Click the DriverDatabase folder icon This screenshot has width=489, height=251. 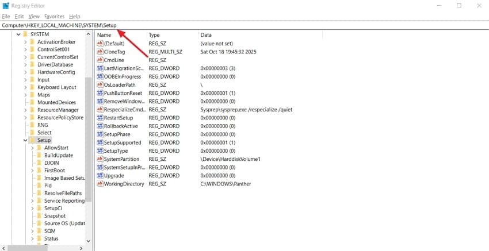[32, 64]
